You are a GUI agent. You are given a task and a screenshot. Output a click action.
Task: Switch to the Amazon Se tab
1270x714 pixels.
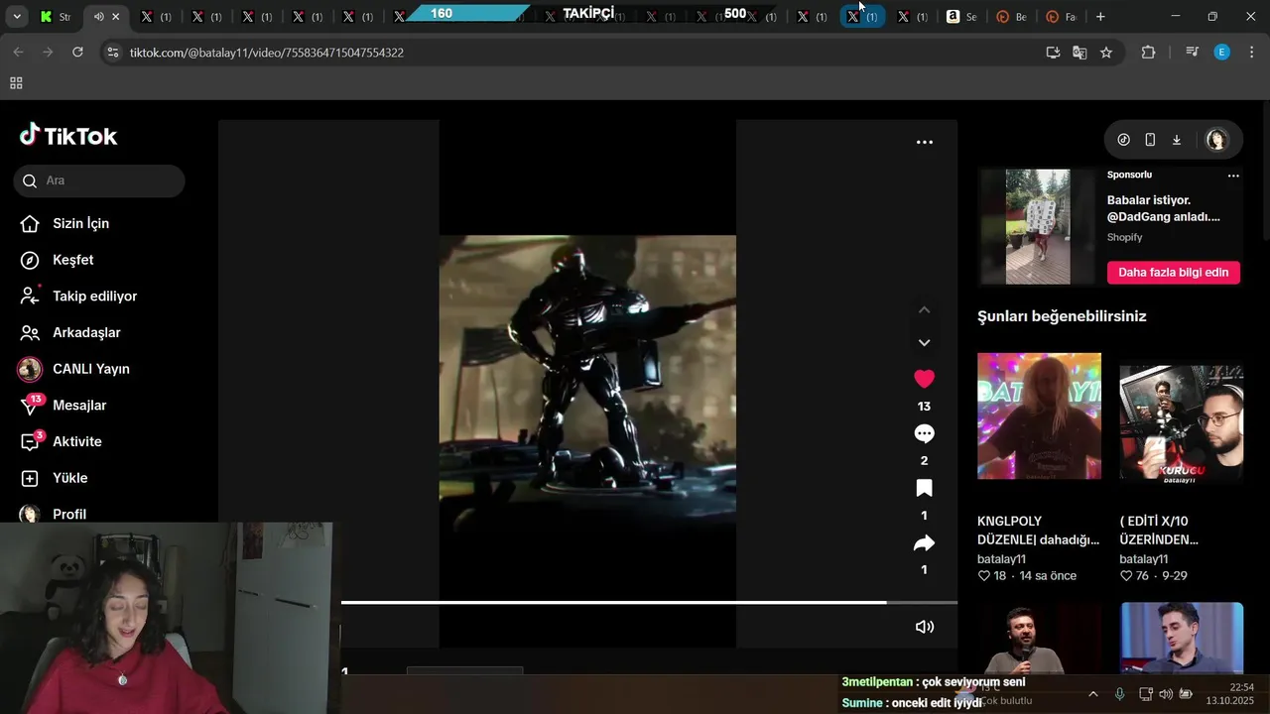(962, 17)
